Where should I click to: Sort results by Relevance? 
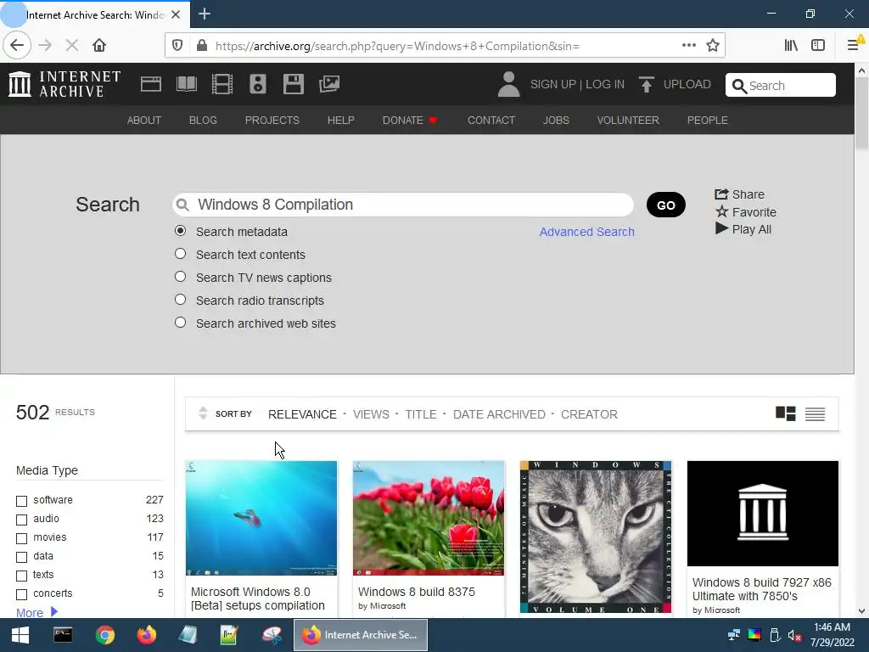point(302,414)
